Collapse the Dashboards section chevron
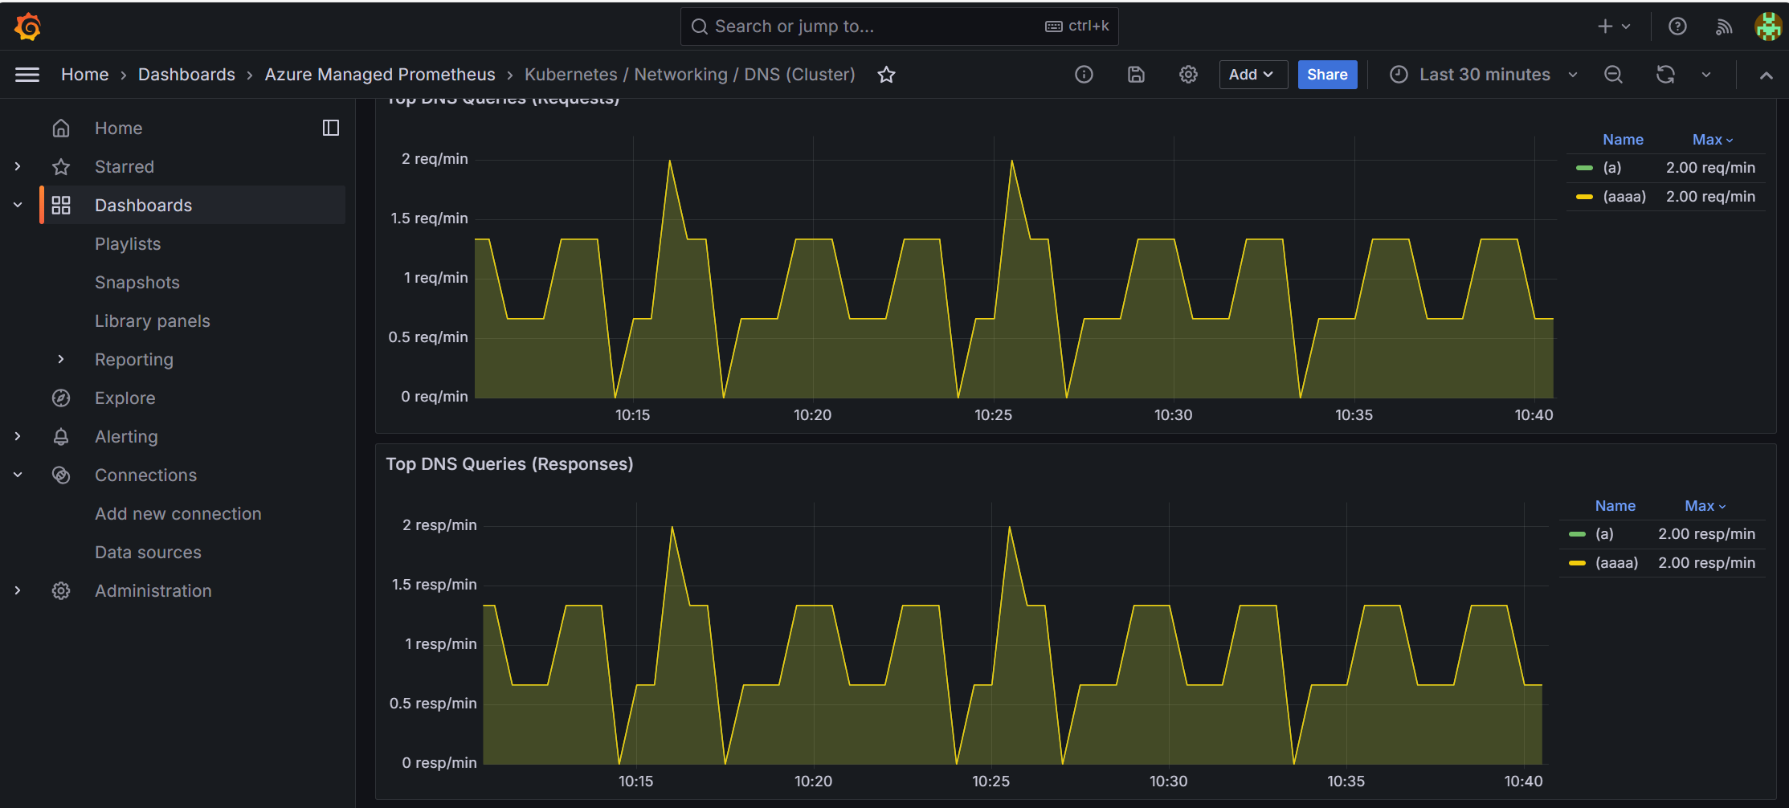The height and width of the screenshot is (808, 1789). click(18, 205)
